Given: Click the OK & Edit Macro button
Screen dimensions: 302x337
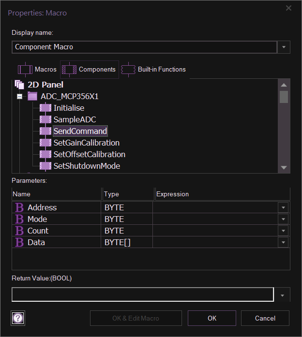Looking at the screenshot, I should click(x=136, y=318).
